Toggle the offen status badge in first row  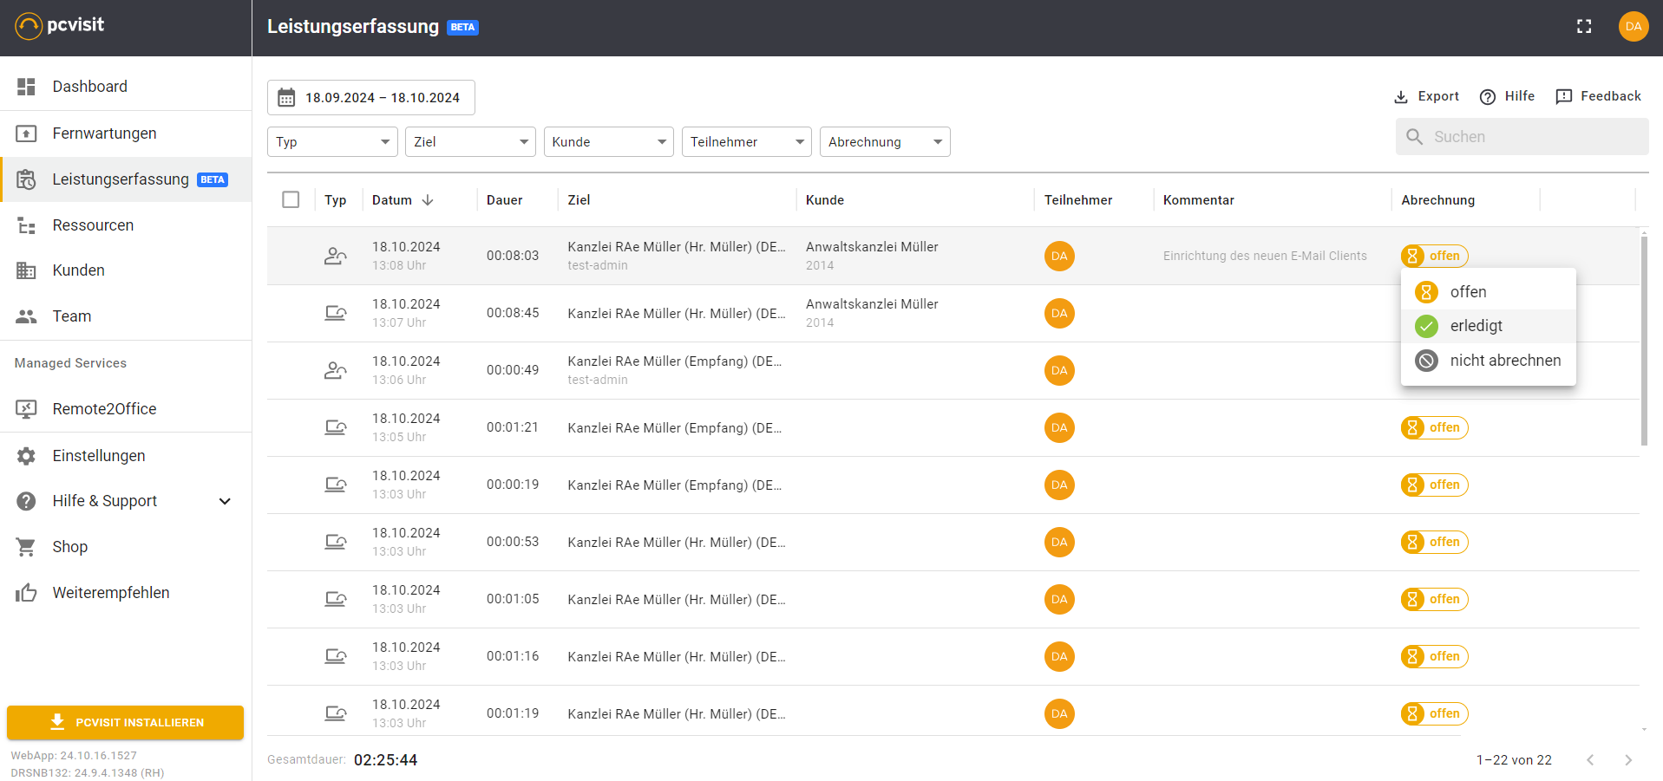coord(1434,256)
